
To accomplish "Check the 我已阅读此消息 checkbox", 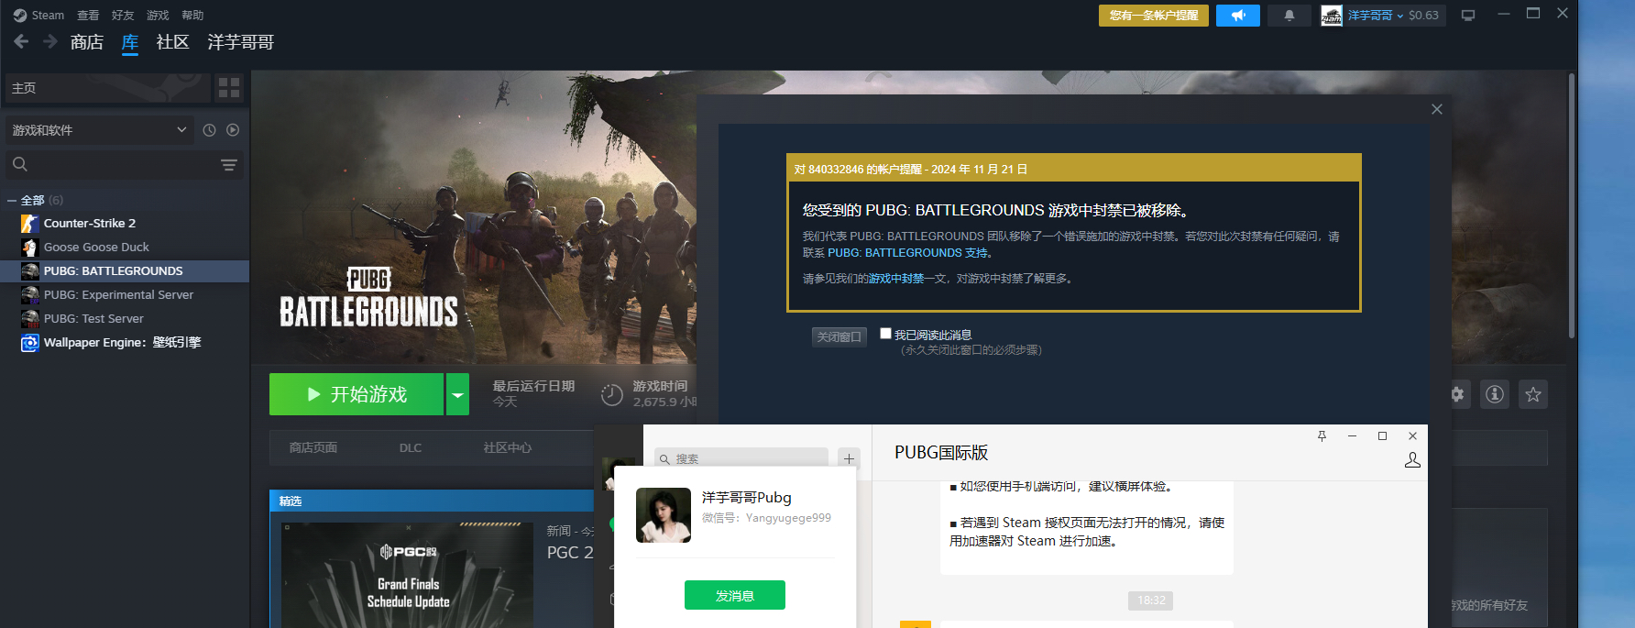I will pos(885,334).
